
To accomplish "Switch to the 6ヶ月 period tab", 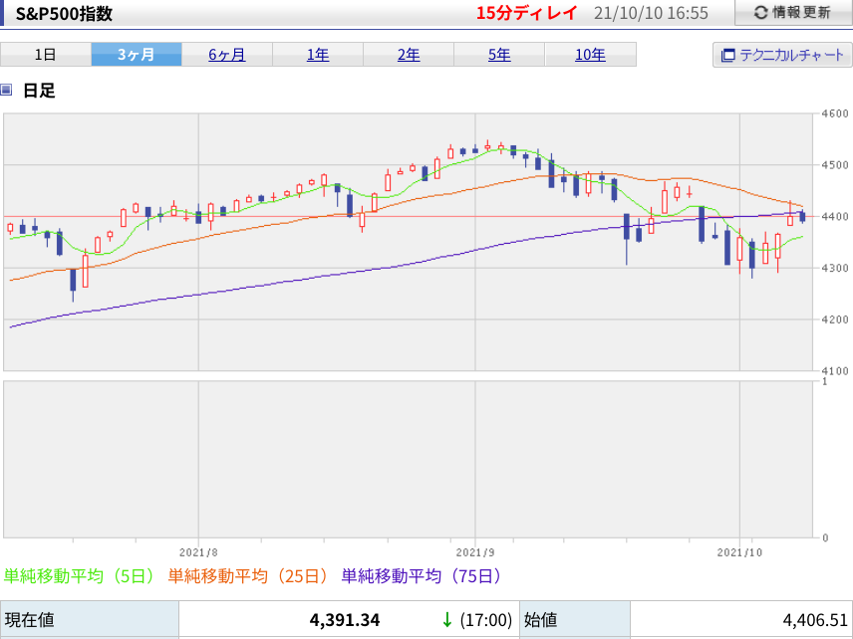I will (227, 55).
